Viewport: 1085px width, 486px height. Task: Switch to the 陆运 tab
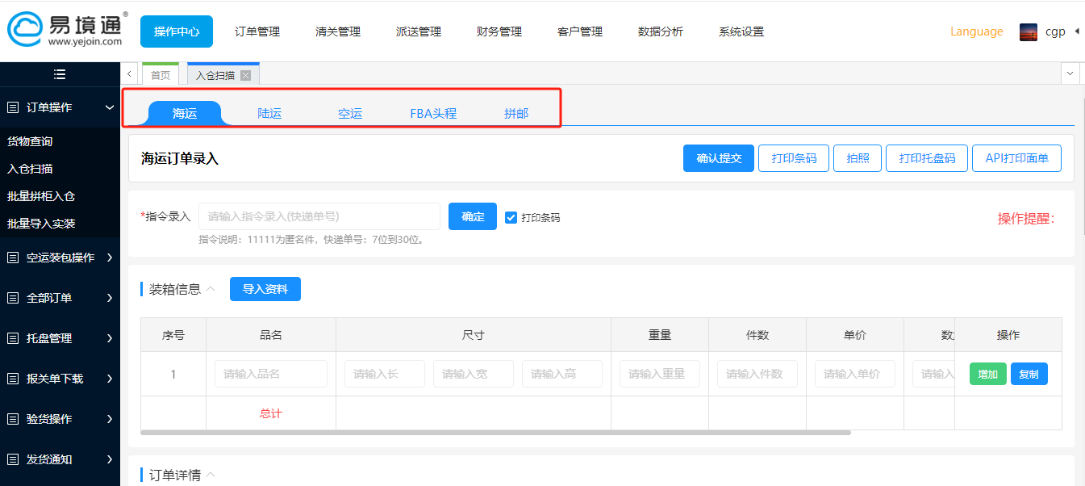point(269,113)
